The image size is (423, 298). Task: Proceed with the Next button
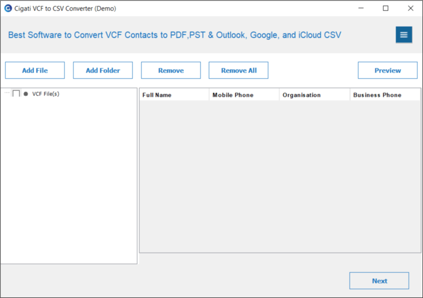pyautogui.click(x=379, y=281)
